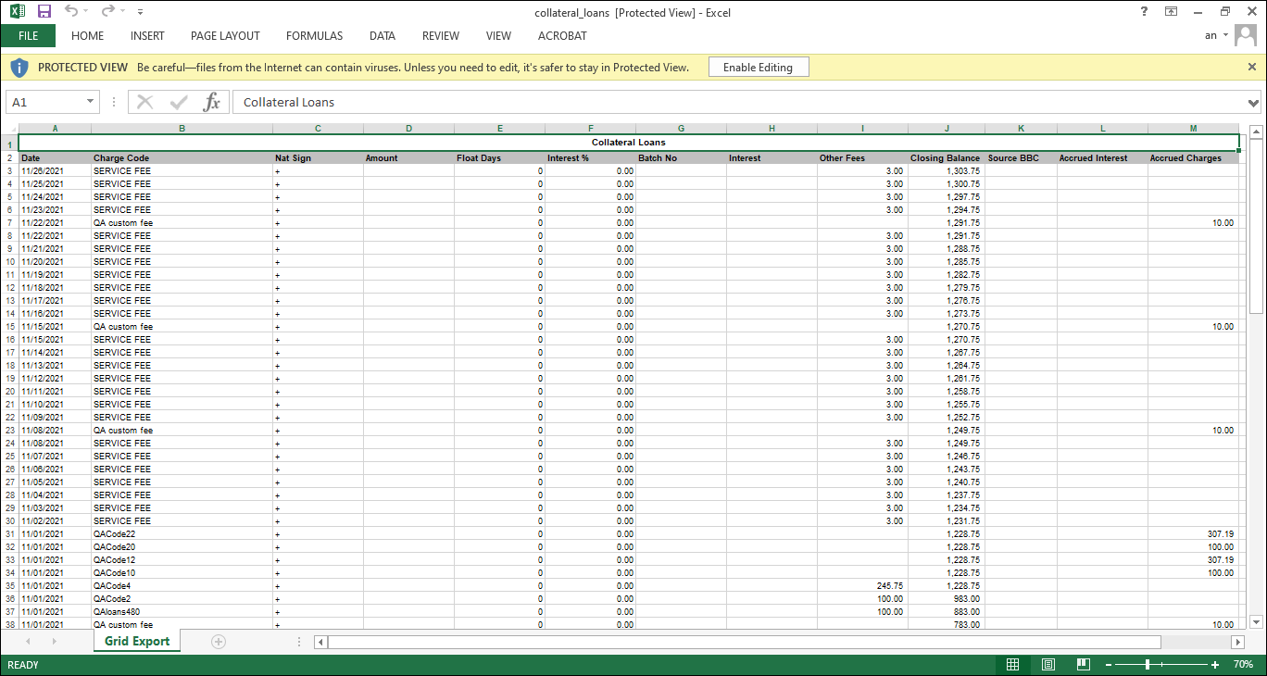Viewport: 1267px width, 676px height.
Task: Switch to Page Break Preview view
Action: click(1083, 665)
